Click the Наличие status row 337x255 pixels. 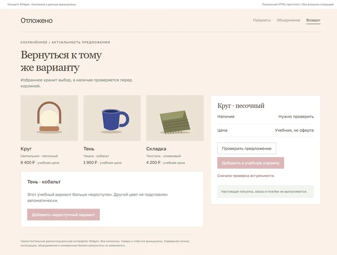[x=265, y=116]
